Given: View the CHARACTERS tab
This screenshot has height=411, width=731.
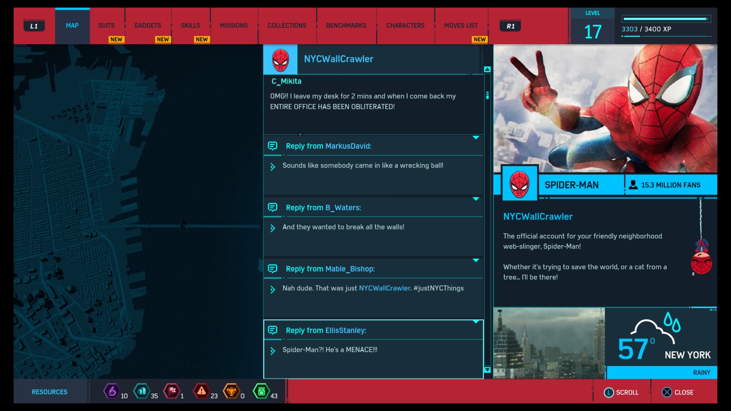Looking at the screenshot, I should click(x=405, y=25).
